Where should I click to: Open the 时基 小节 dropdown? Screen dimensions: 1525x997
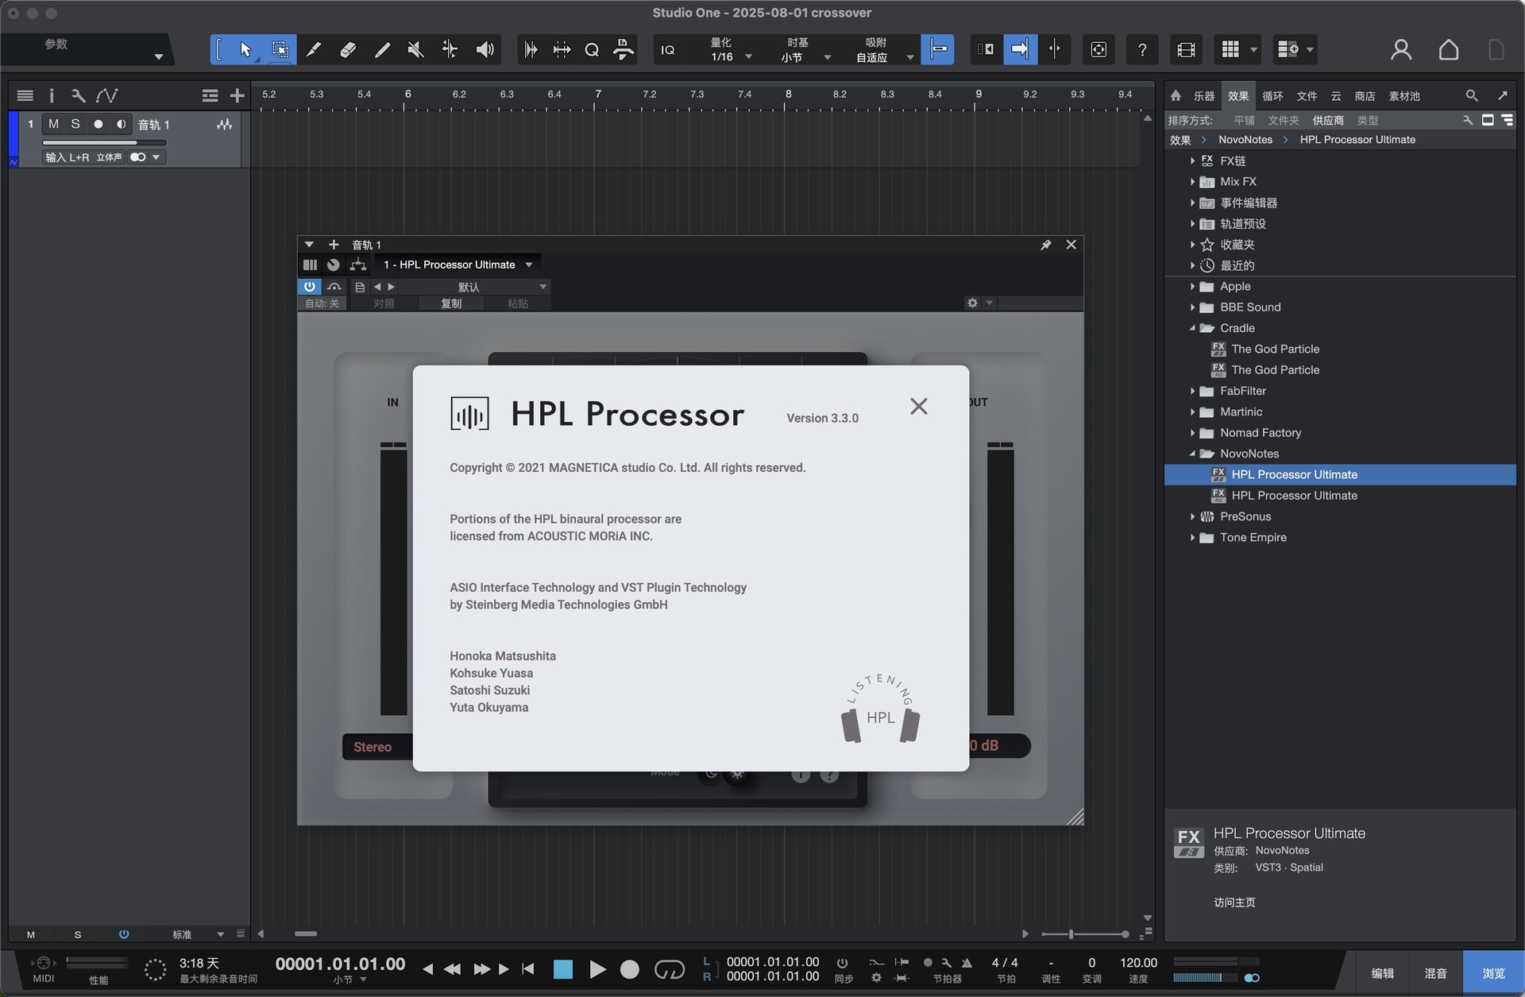804,49
